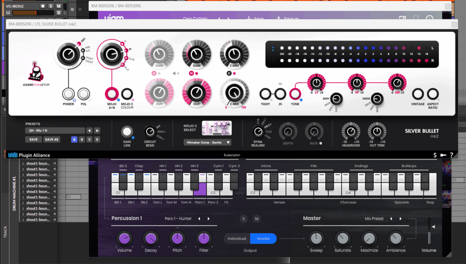Image resolution: width=466 pixels, height=264 pixels.
Task: Click the CIRCUIT BEND selector knob
Action: pyautogui.click(x=150, y=131)
